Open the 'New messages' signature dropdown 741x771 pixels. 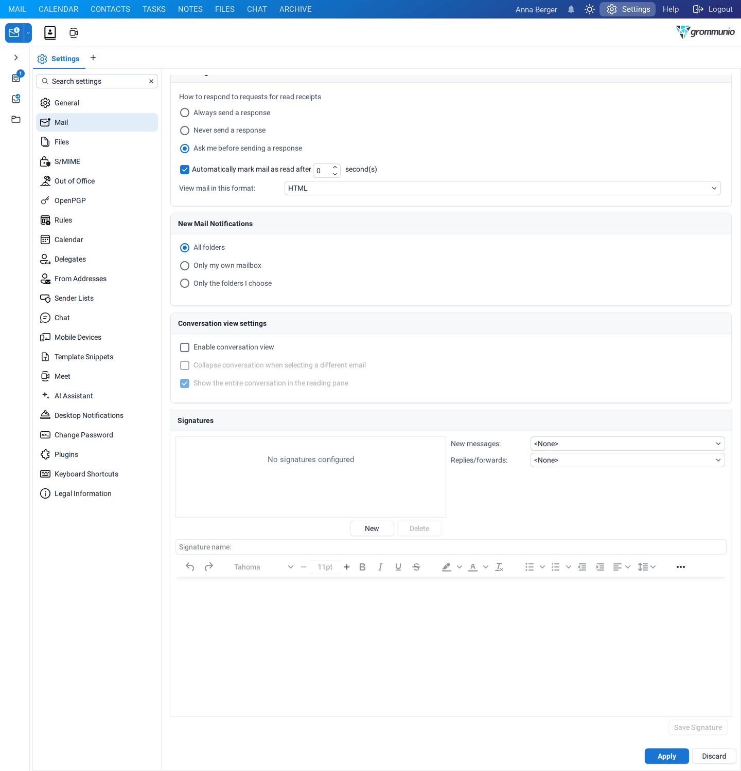pyautogui.click(x=627, y=444)
